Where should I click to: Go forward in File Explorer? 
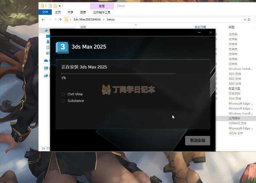coord(50,20)
